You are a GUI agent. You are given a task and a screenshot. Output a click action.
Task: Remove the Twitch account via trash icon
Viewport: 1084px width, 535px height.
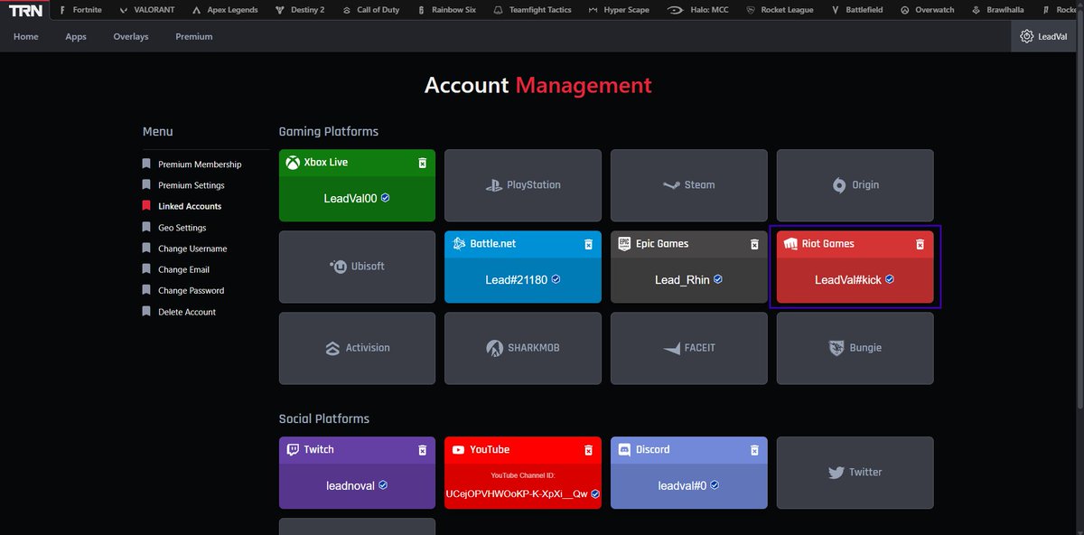click(x=422, y=450)
